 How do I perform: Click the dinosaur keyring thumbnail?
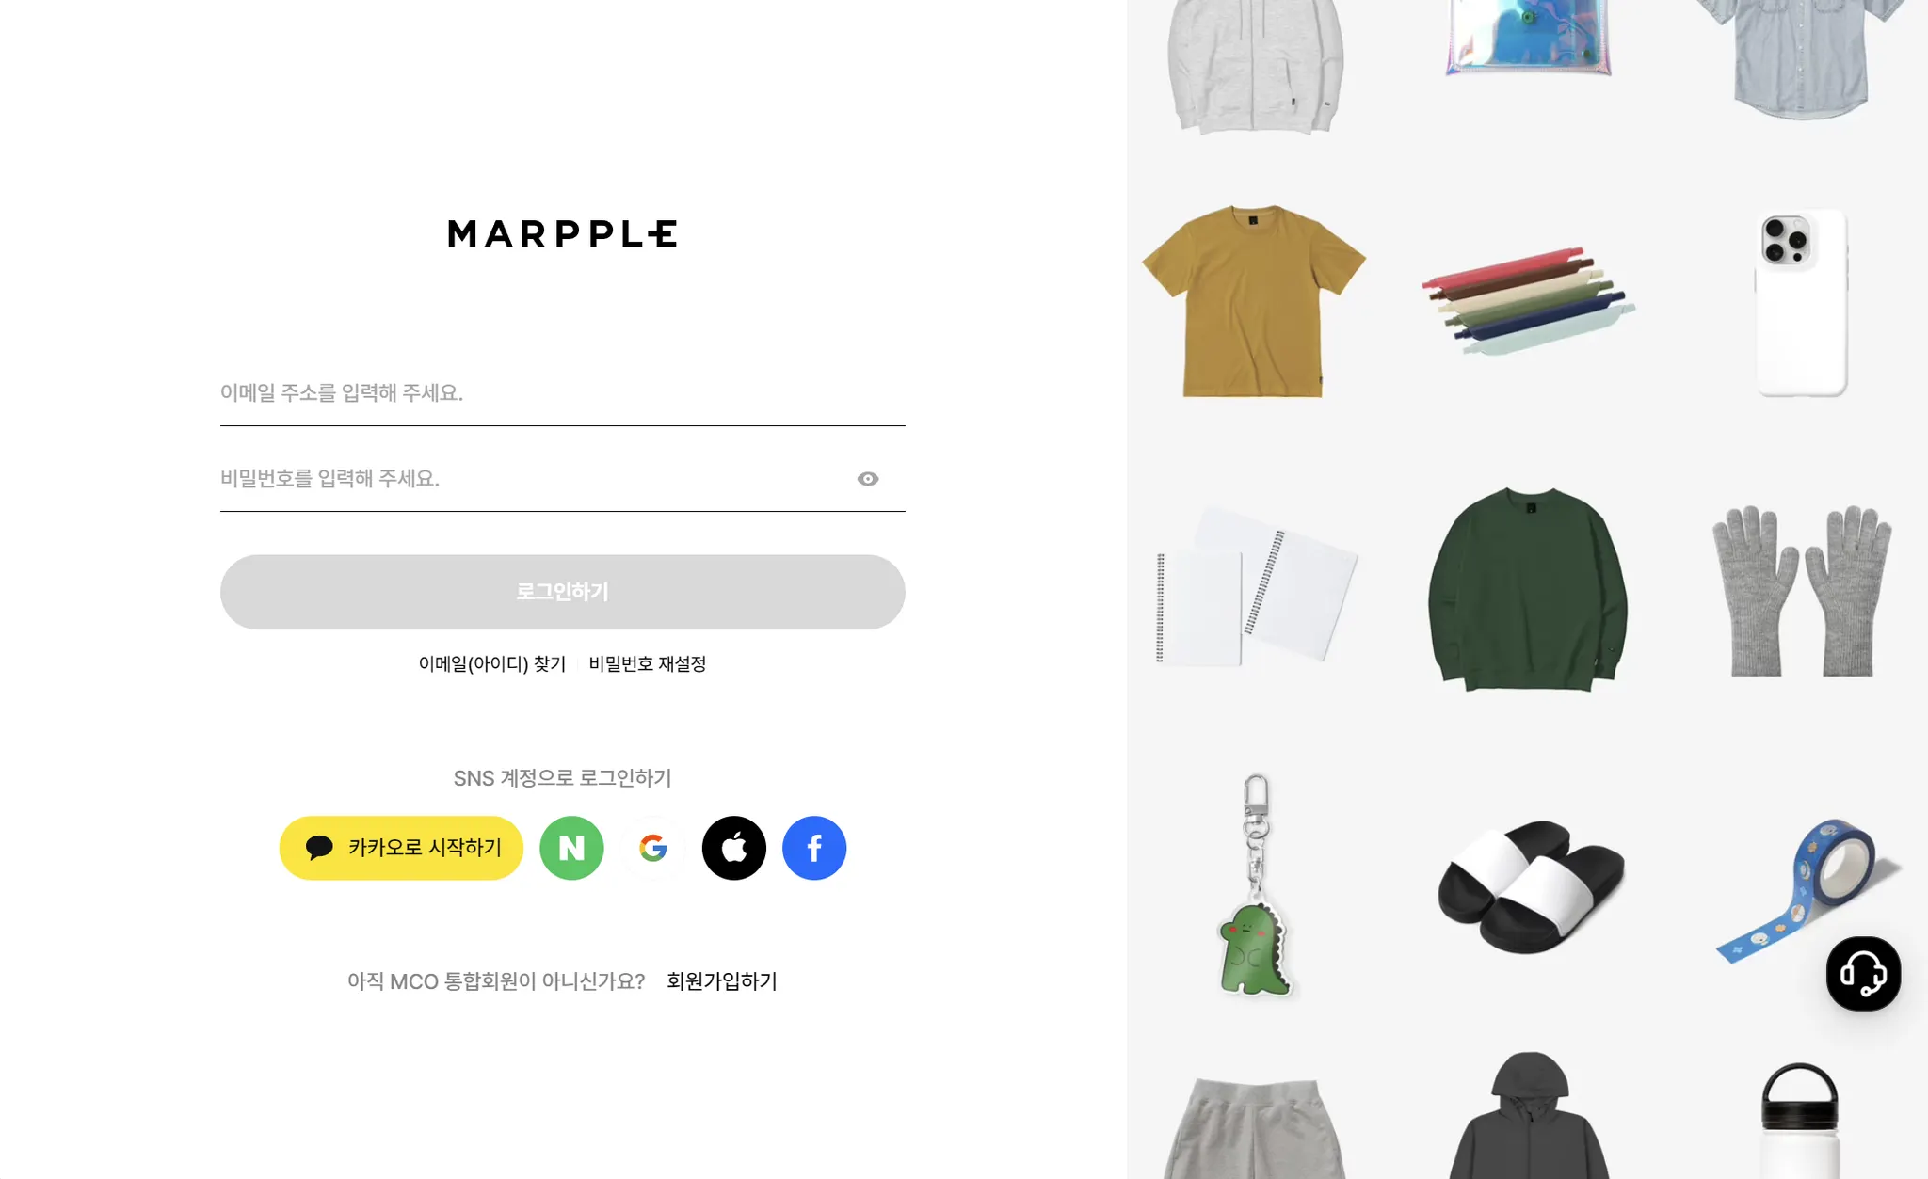click(x=1255, y=884)
